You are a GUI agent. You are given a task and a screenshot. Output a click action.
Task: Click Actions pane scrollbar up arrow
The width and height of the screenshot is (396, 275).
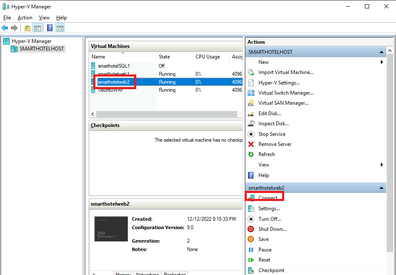point(390,50)
